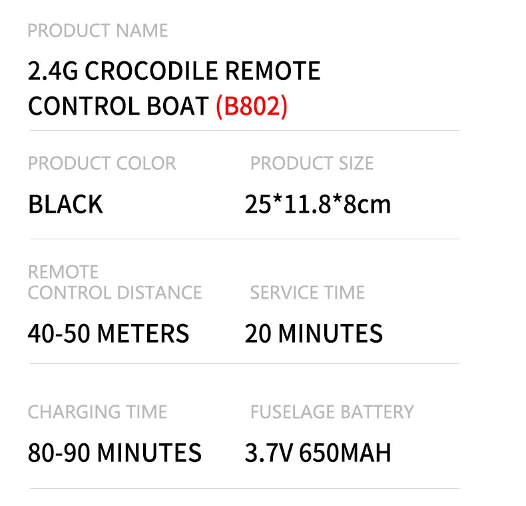526x506 pixels.
Task: Select the 2.4G CROCODILE REMOTE title line
Action: [x=174, y=71]
